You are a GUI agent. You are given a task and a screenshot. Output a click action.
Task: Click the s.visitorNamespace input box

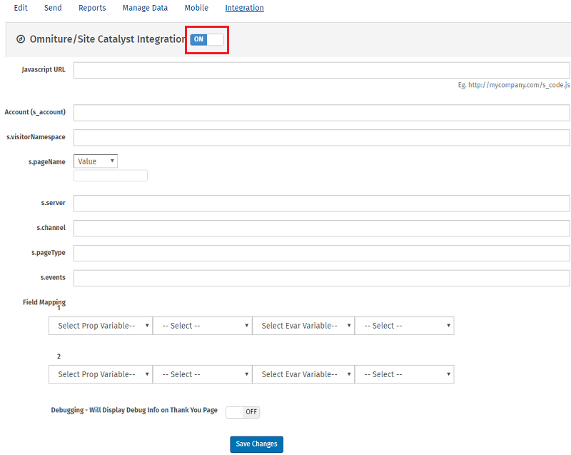pos(321,137)
